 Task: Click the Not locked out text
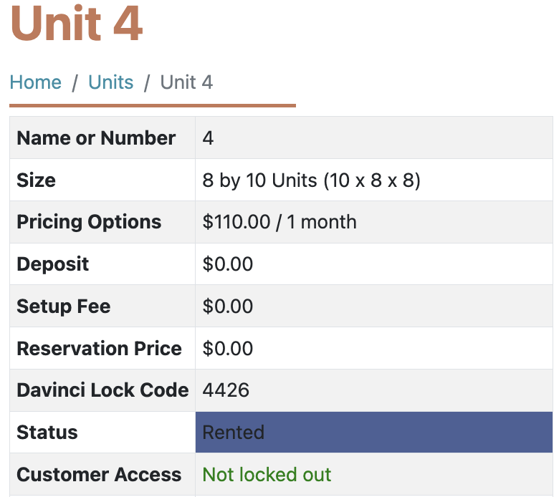point(267,475)
